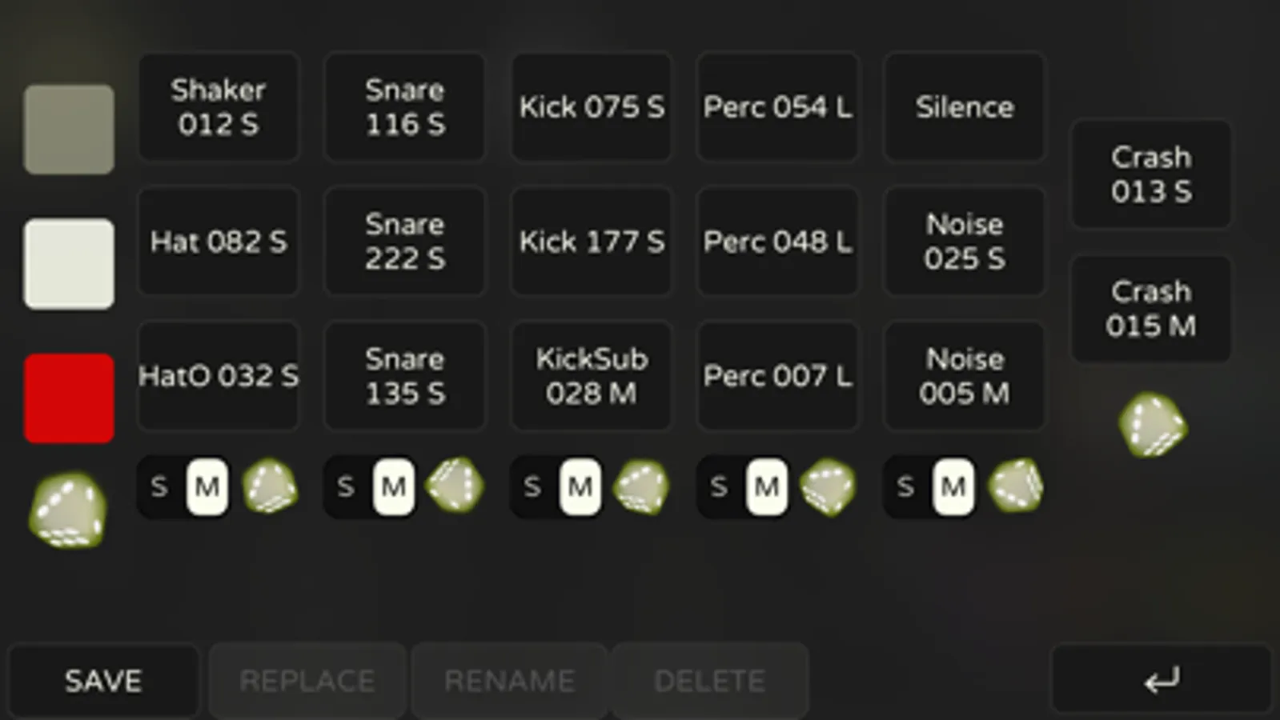Set the Kick column toggle to S
The image size is (1280, 720).
pos(532,486)
